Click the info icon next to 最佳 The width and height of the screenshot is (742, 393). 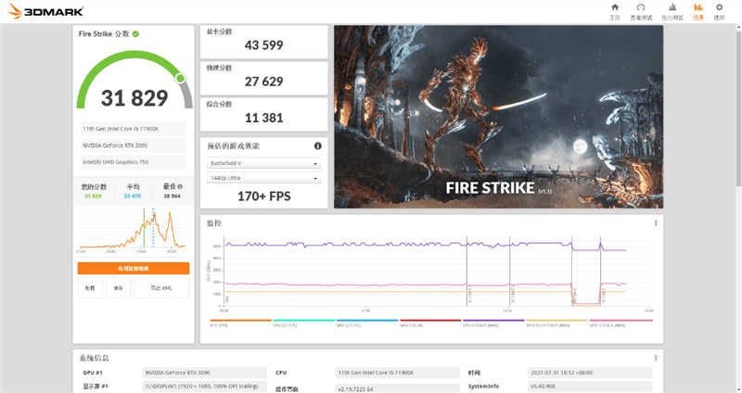pyautogui.click(x=180, y=187)
